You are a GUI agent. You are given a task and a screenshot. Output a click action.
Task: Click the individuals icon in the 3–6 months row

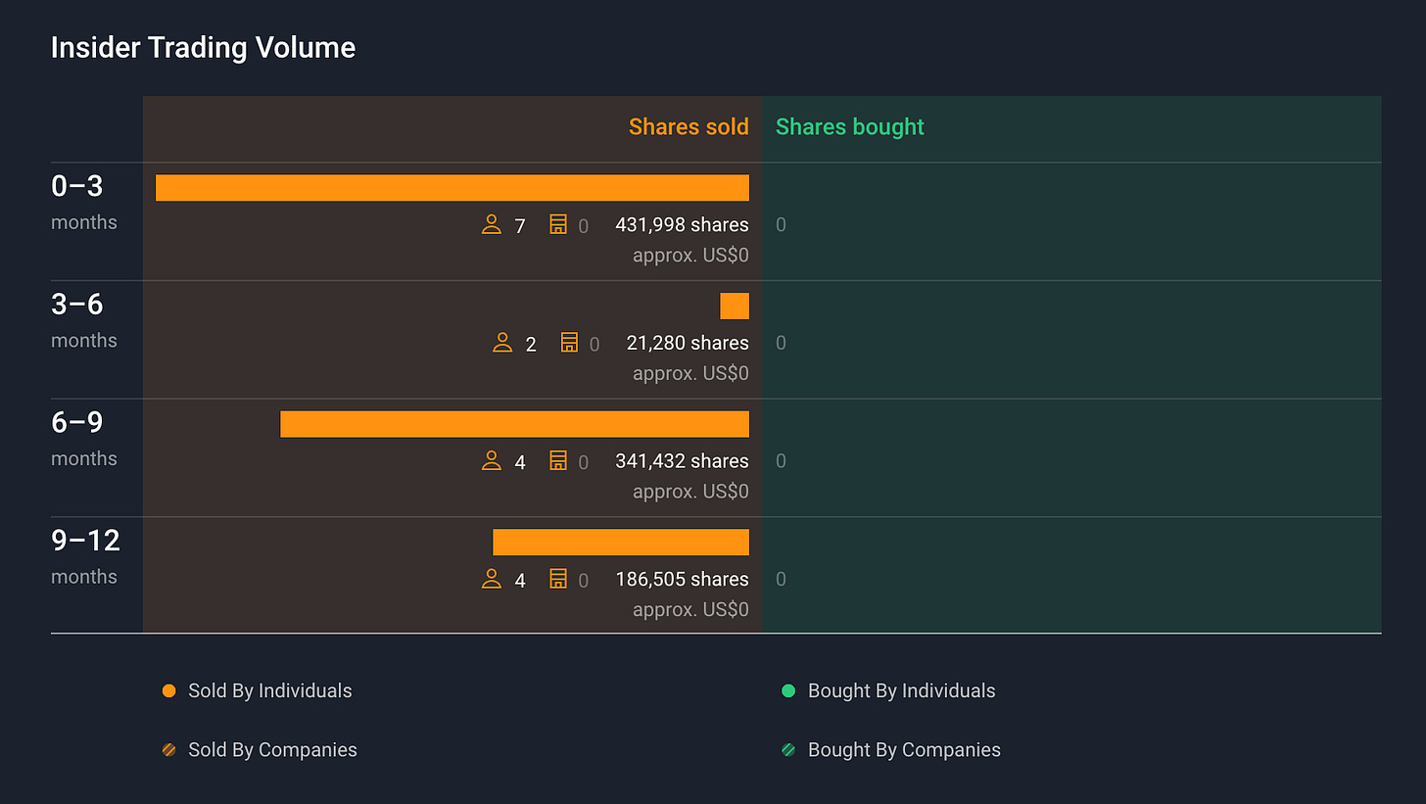click(502, 343)
